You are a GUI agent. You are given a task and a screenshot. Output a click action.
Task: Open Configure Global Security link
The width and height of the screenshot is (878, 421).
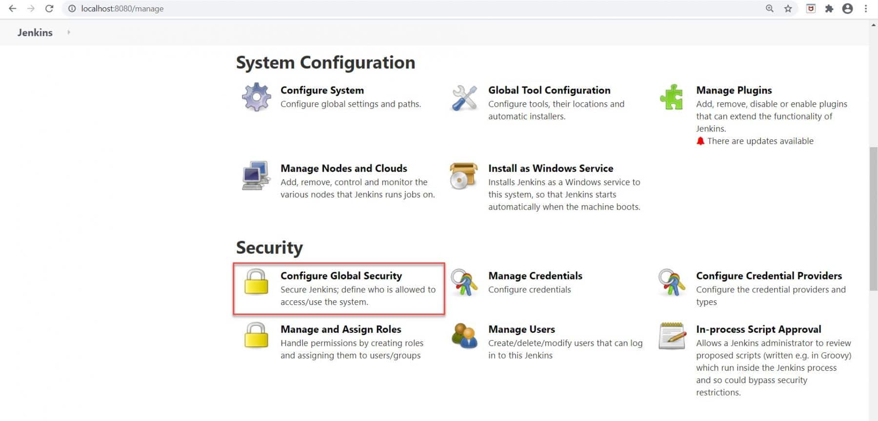tap(341, 276)
